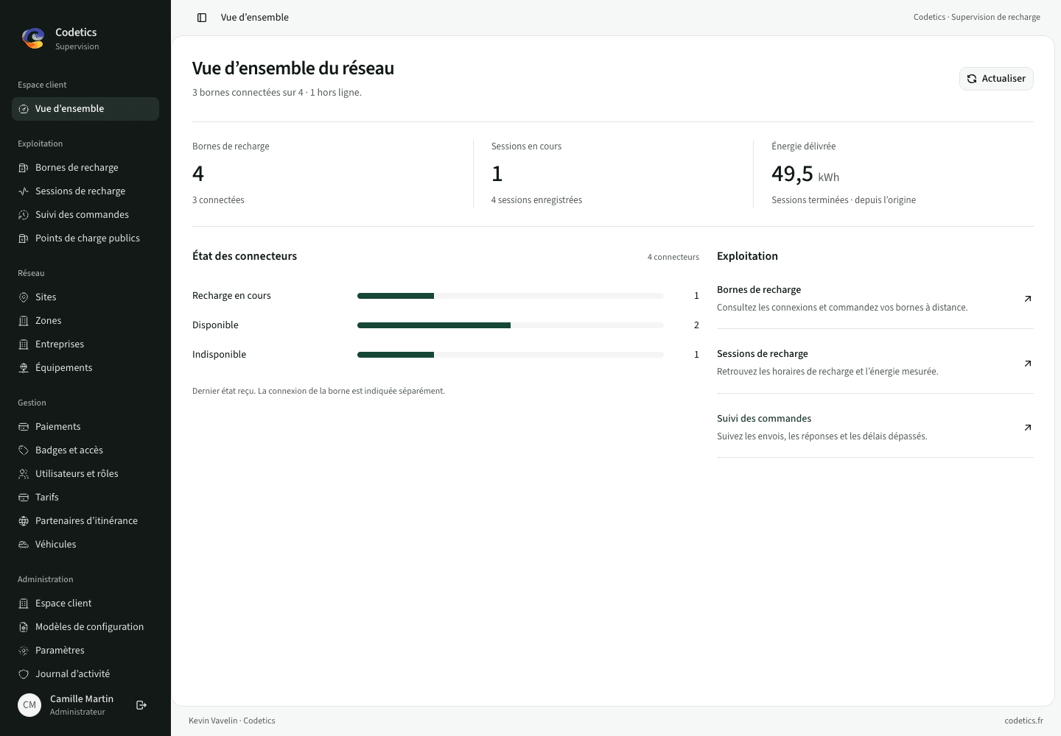The image size is (1061, 736).
Task: Click the Journal d'activité shield icon
Action: 24,674
